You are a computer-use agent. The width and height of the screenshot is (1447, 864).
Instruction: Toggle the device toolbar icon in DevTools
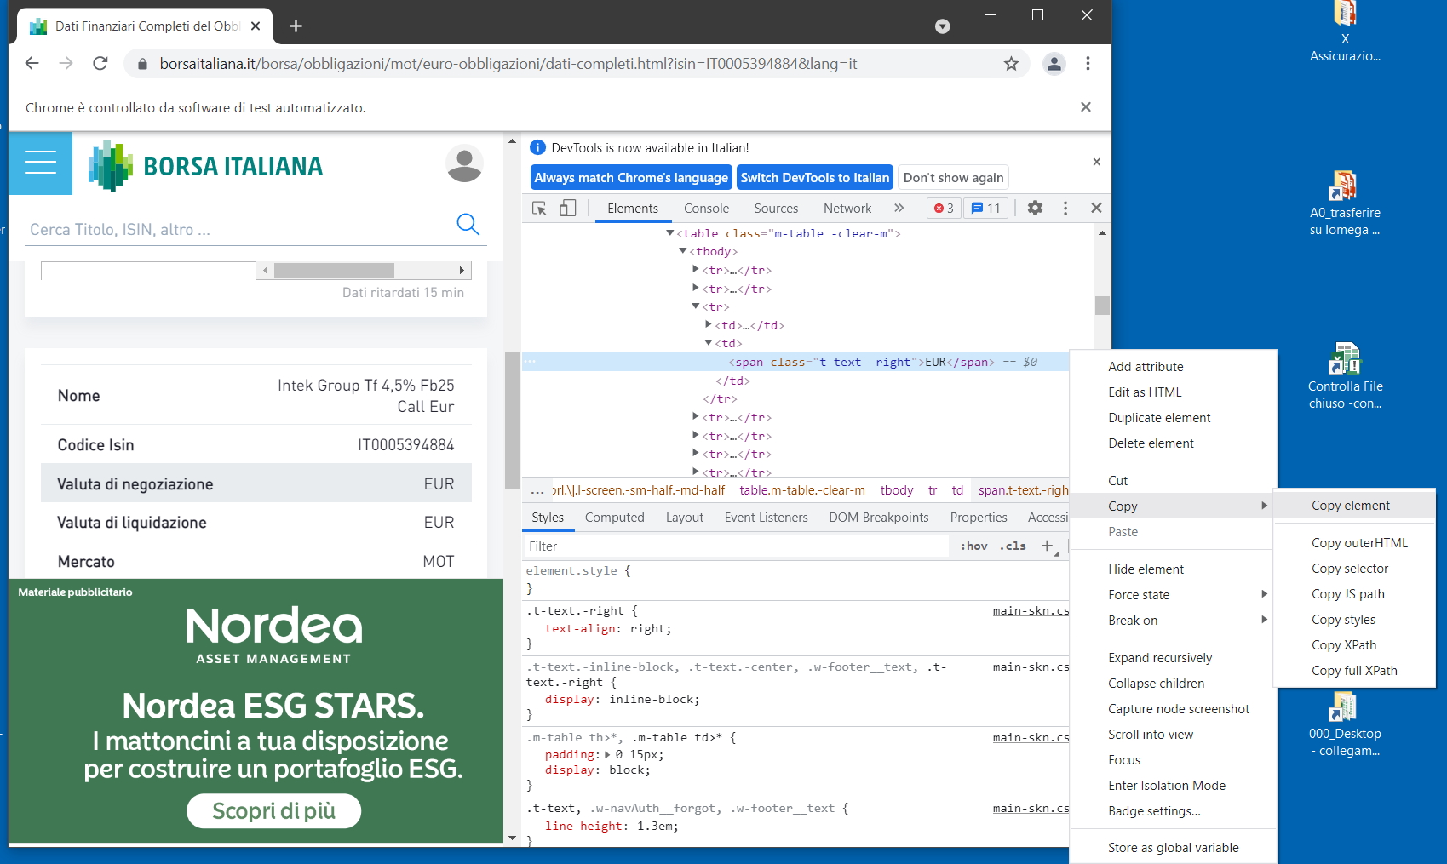(x=567, y=208)
